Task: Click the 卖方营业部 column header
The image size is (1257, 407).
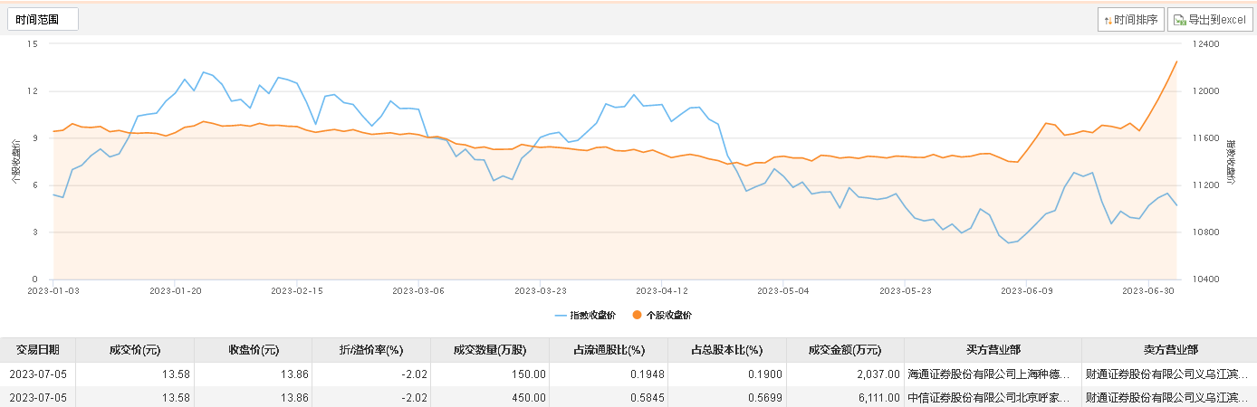Action: [x=1169, y=350]
